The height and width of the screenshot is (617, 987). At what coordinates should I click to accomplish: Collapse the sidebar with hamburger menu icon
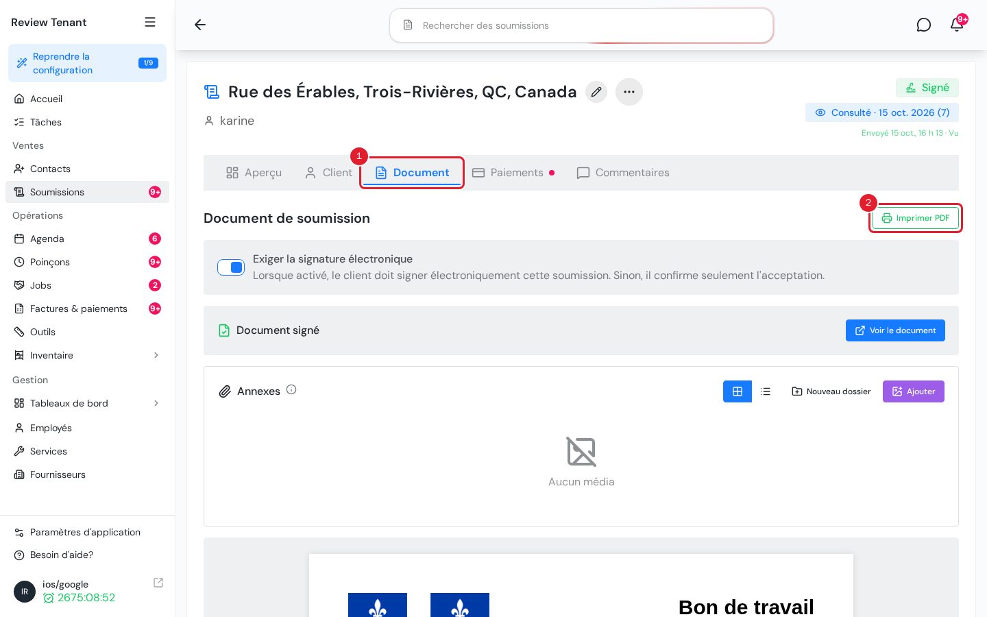[150, 22]
